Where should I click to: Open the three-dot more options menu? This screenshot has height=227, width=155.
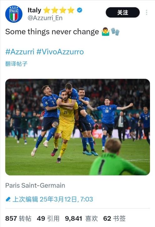click(x=147, y=13)
